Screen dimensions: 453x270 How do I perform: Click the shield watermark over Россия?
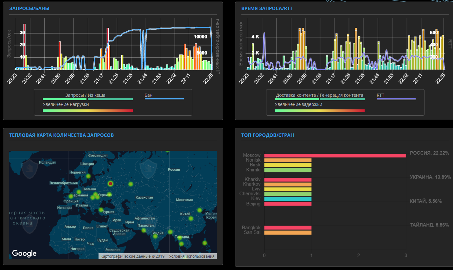click(x=148, y=169)
